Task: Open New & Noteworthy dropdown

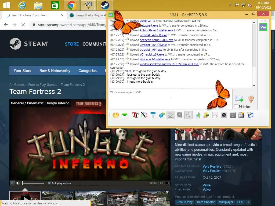Action: click(55, 71)
